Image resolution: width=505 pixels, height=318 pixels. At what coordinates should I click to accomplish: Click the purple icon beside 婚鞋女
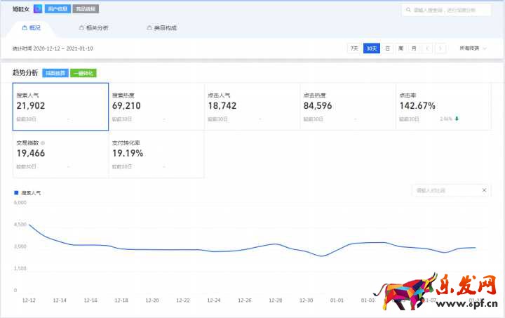pos(37,9)
